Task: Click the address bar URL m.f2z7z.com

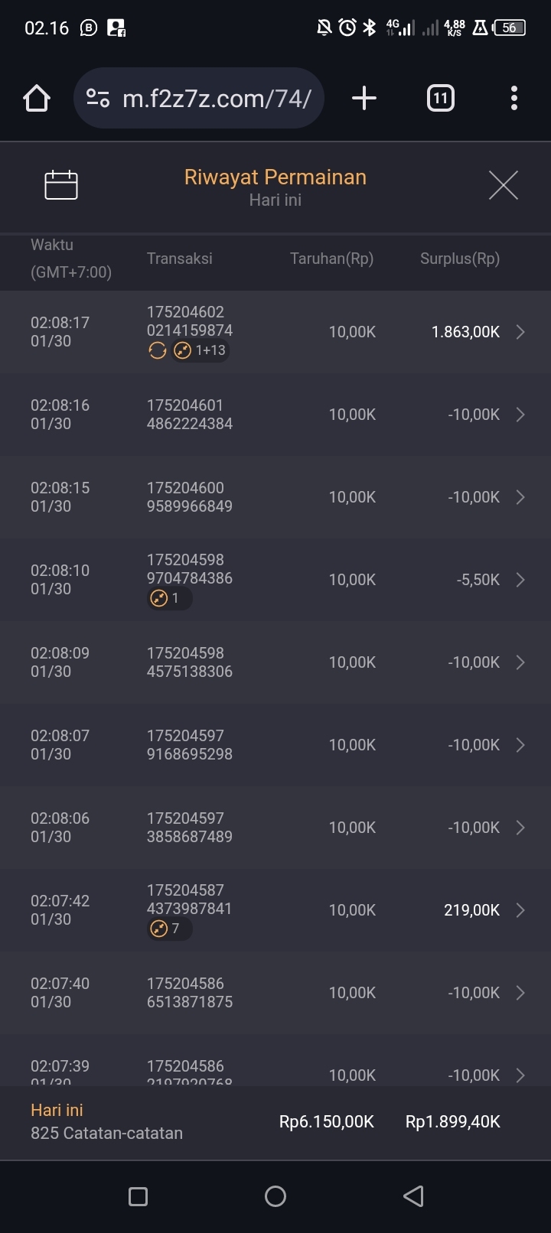Action: (x=217, y=99)
